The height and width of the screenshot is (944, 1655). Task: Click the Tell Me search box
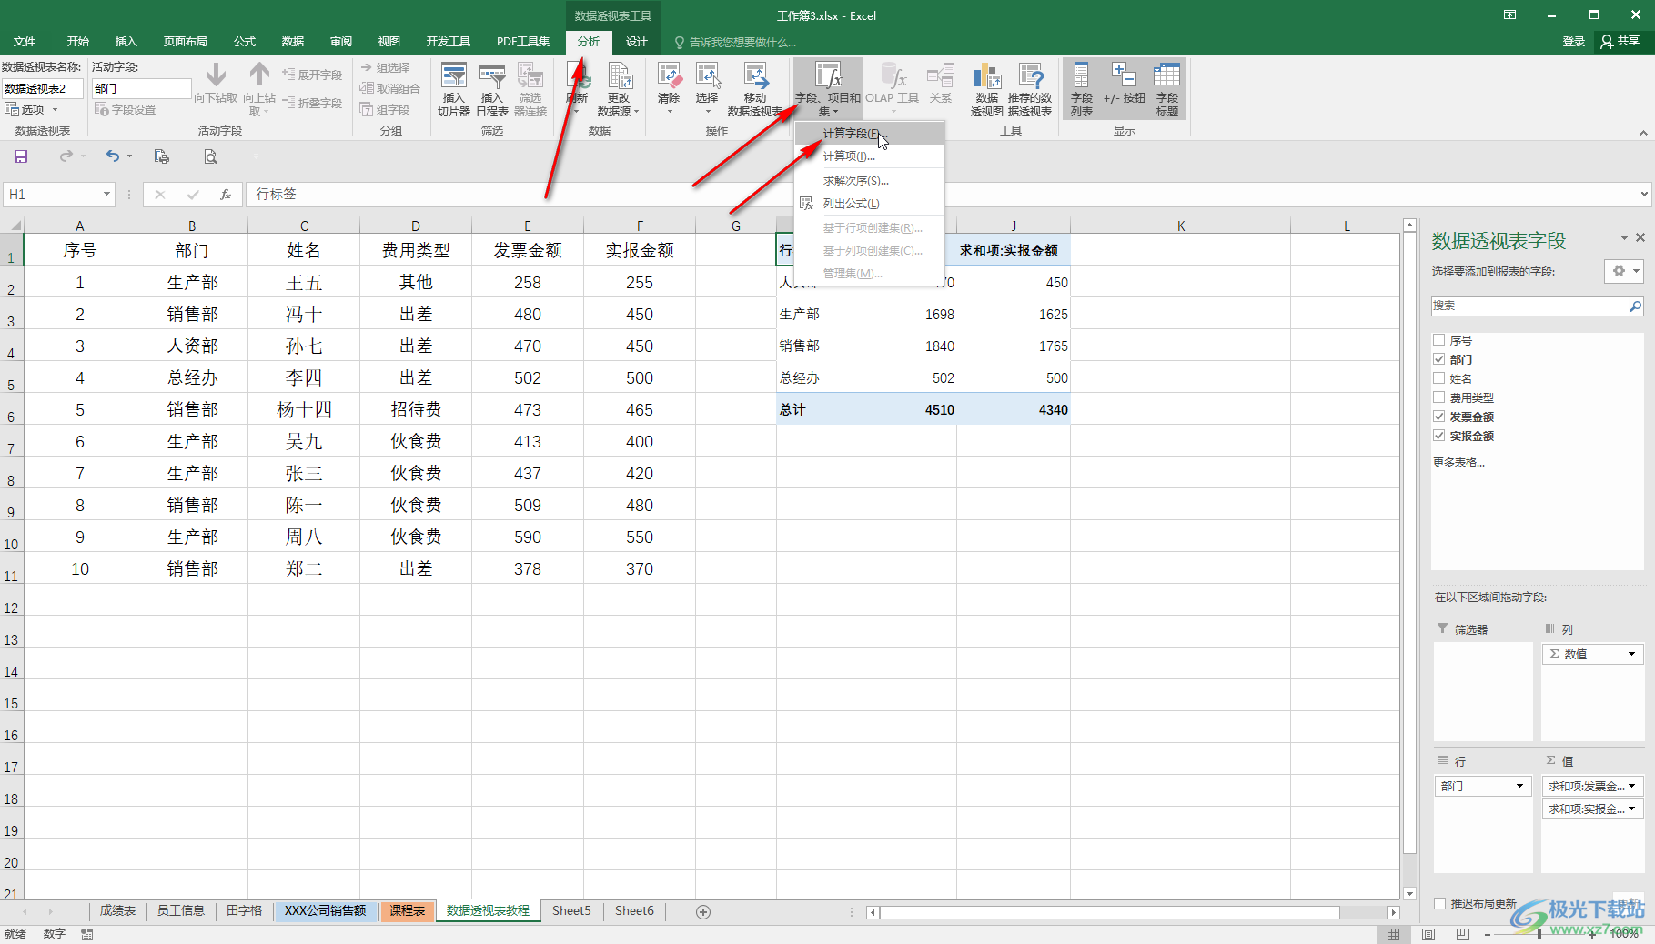735,42
